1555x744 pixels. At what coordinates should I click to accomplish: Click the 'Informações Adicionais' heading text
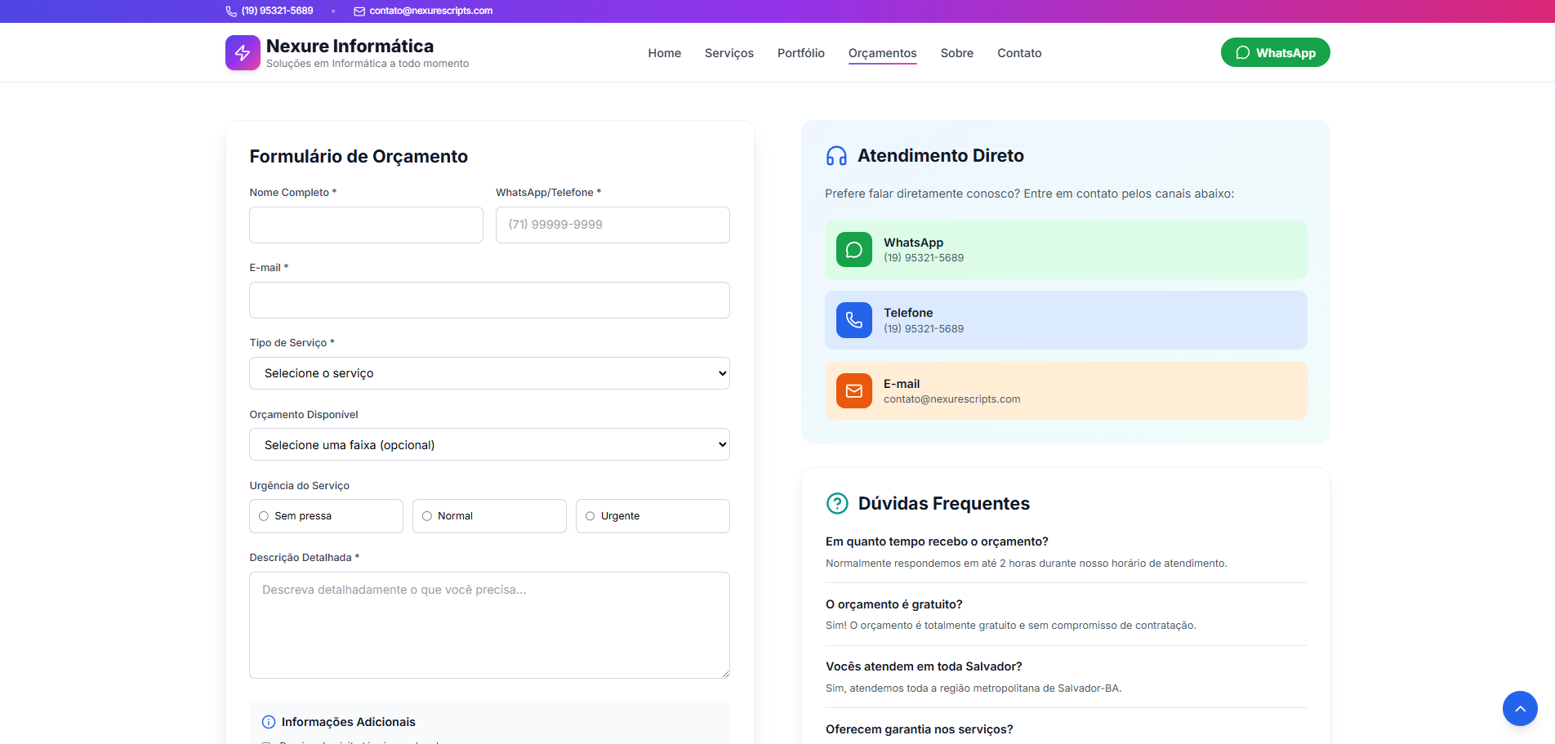point(349,722)
